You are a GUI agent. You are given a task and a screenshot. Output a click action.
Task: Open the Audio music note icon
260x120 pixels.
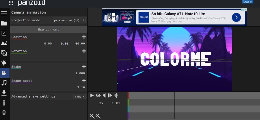tap(4, 83)
